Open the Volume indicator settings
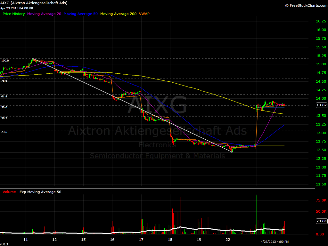Image resolution: width=328 pixels, height=246 pixels. pyautogui.click(x=9, y=192)
